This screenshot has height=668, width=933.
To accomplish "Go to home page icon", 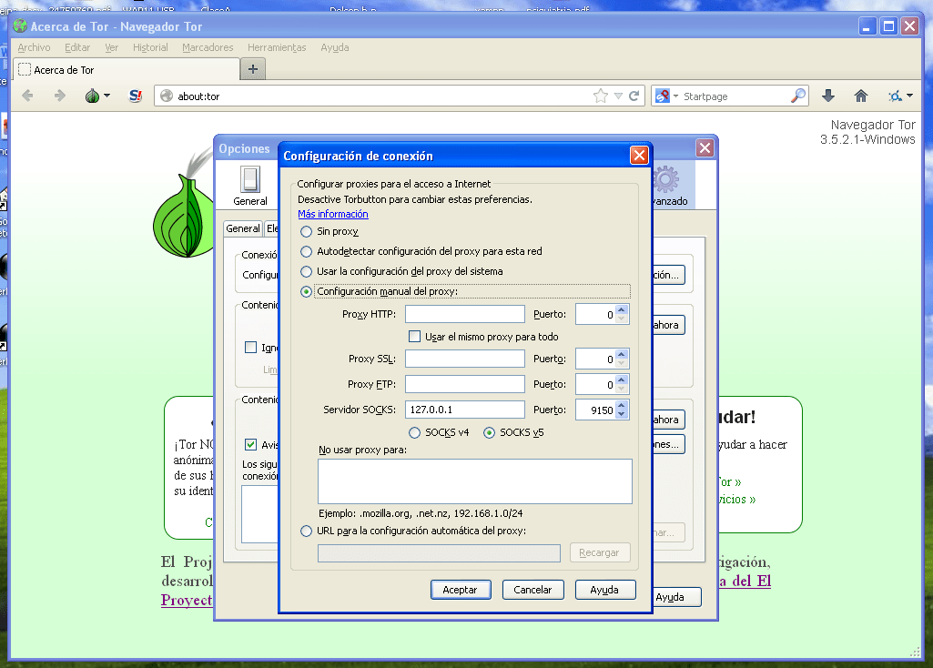I will pyautogui.click(x=861, y=96).
